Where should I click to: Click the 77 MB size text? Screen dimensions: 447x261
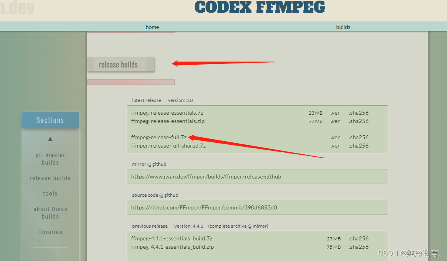[x=316, y=121]
